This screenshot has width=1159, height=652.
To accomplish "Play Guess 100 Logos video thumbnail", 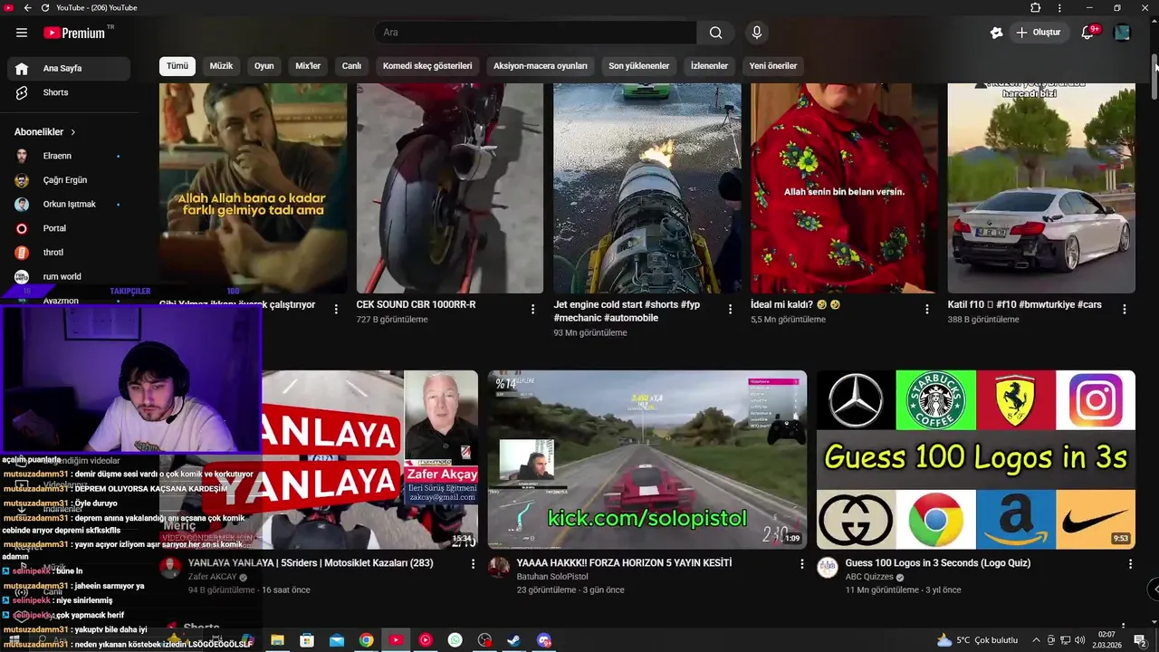I will pyautogui.click(x=976, y=459).
